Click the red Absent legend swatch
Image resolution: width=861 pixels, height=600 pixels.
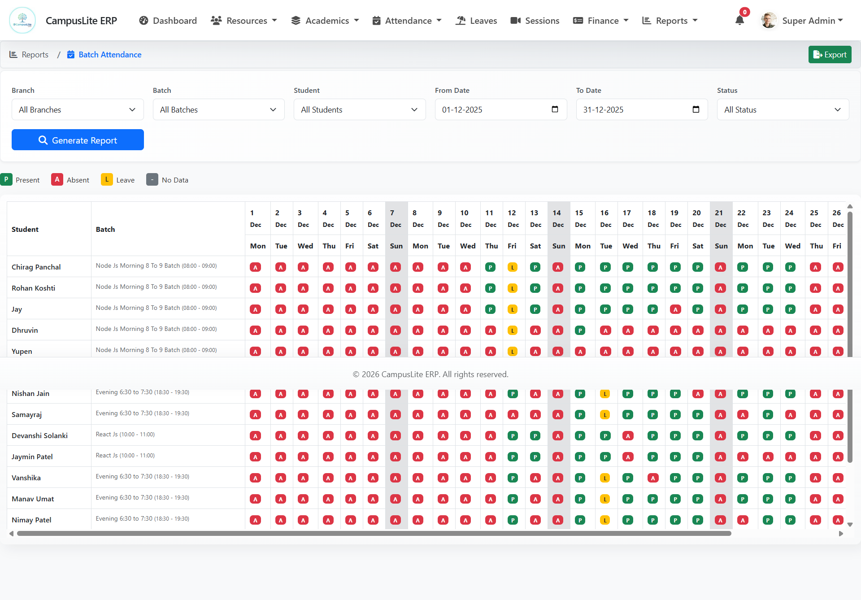tap(57, 179)
